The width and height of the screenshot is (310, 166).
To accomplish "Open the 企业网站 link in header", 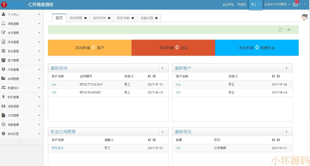I will pos(228,4).
